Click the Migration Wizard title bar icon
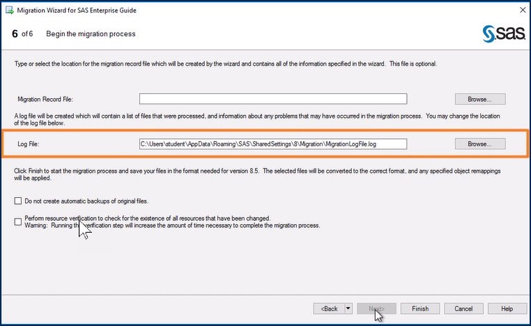The image size is (531, 326). coord(8,10)
